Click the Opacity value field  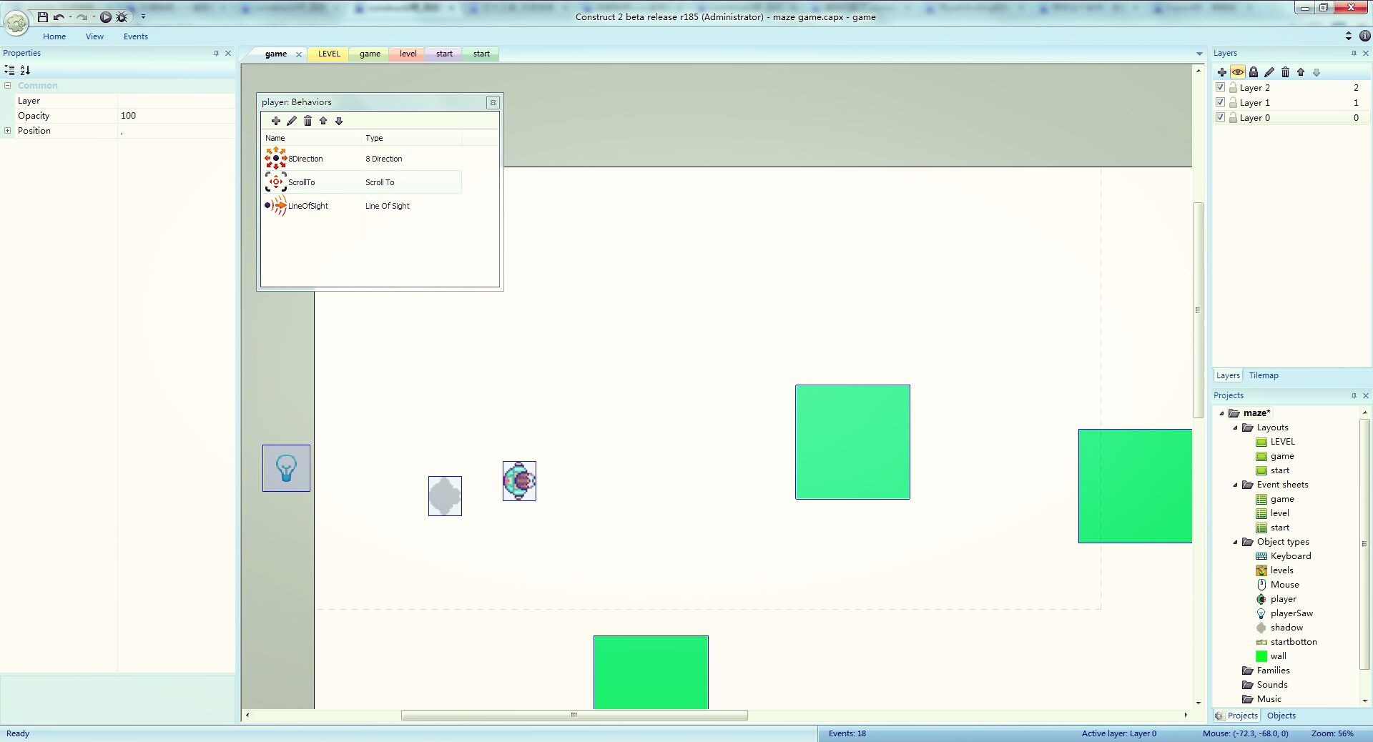pos(177,116)
